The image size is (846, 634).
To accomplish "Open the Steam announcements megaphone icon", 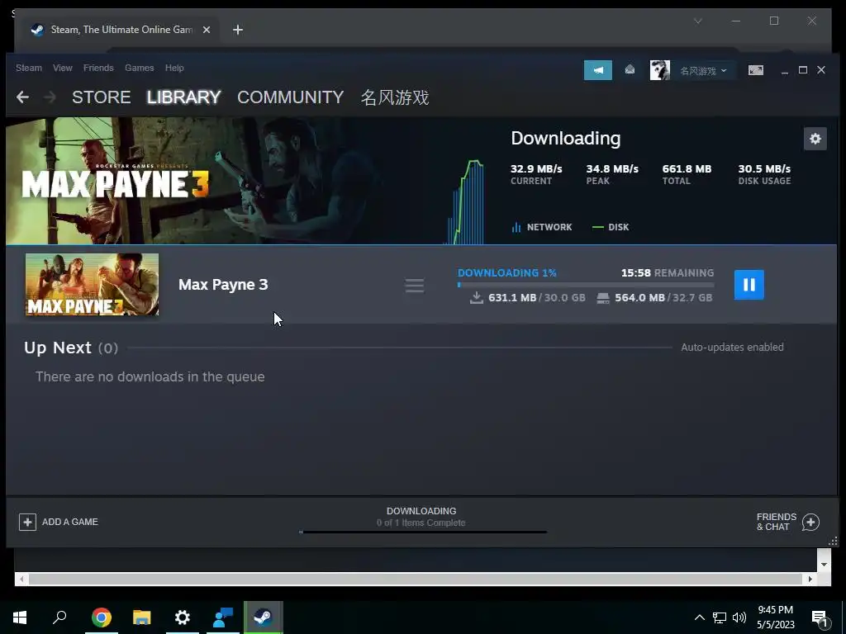I will tap(598, 70).
